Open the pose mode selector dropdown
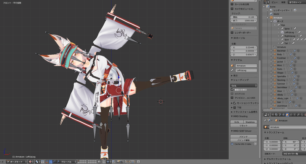The image size is (306, 164). [16, 162]
